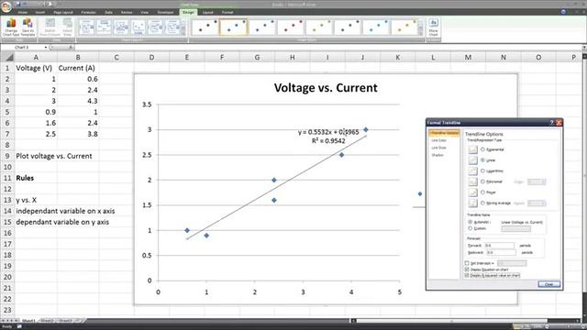Click the Close button in Format Trendline
587x330 pixels.
coord(548,284)
